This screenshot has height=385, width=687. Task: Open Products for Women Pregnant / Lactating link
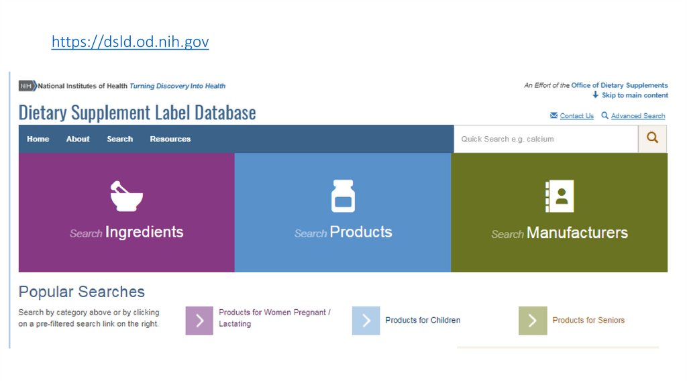coord(274,318)
